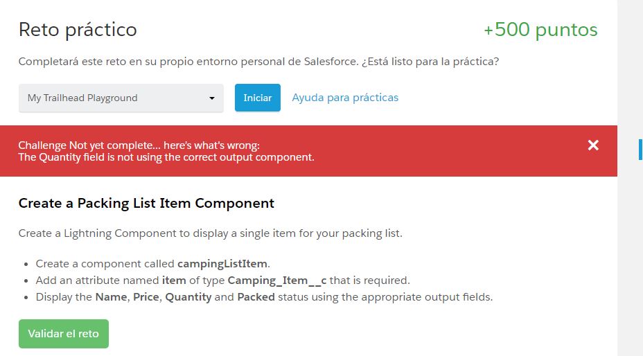The height and width of the screenshot is (356, 643).
Task: Click the green Validar el reto button
Action: [64, 334]
